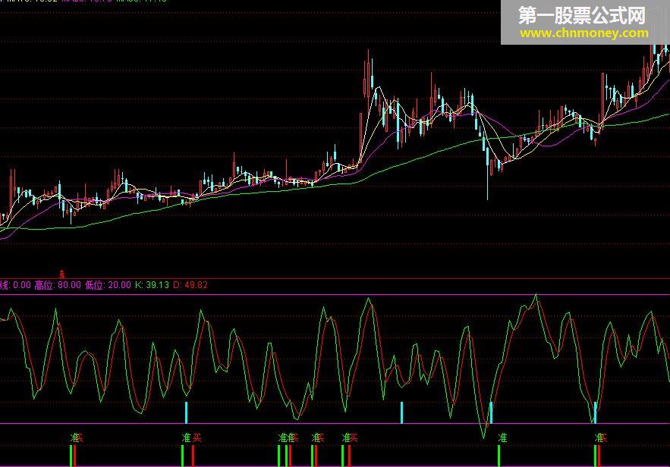Select the magenta 20.00 low-level line in the KD panel

(335, 424)
